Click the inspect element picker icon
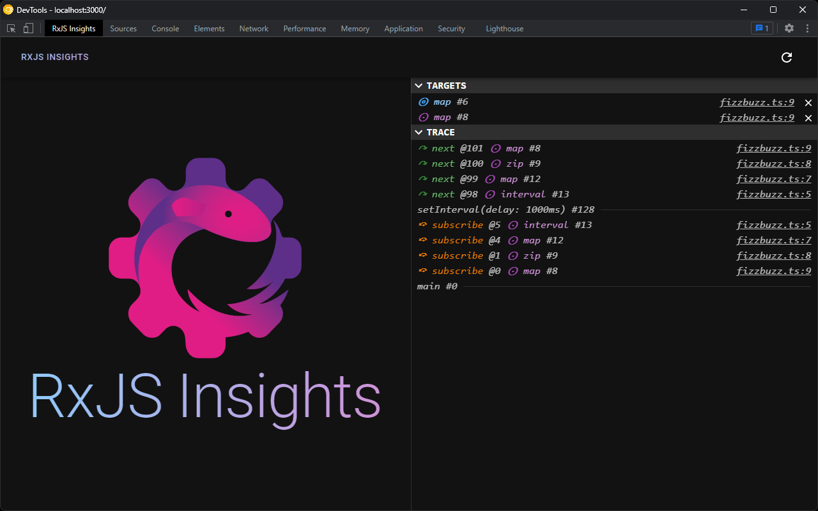The height and width of the screenshot is (511, 818). pos(11,28)
